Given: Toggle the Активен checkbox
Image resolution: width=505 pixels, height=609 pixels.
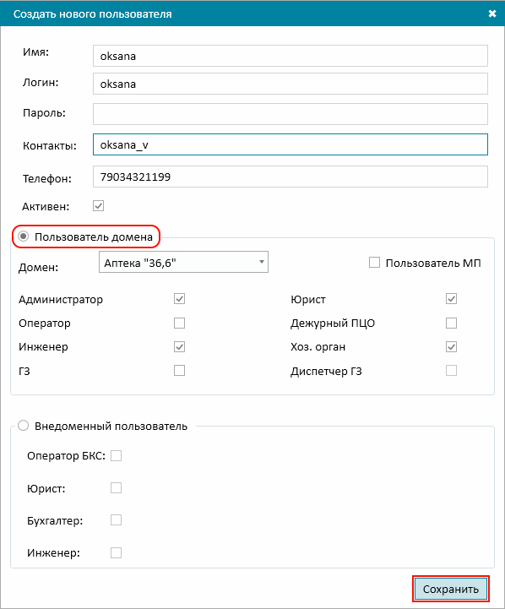Looking at the screenshot, I should pyautogui.click(x=98, y=206).
